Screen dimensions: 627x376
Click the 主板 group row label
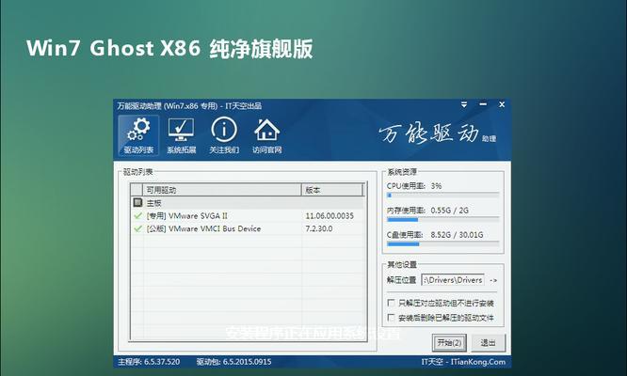154,203
